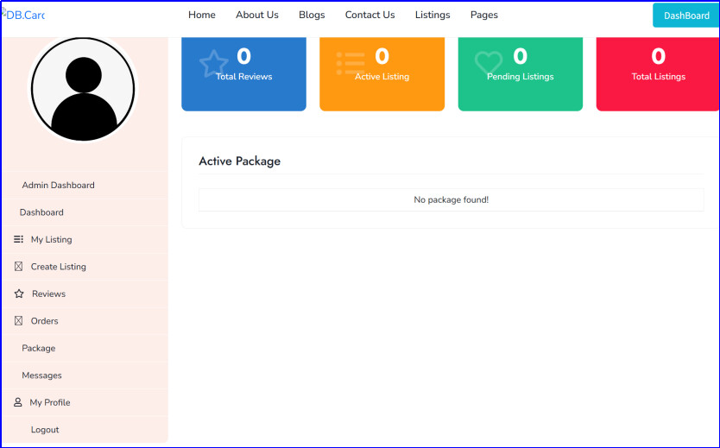Select Contact Us in navigation
This screenshot has height=448, width=720.
pos(369,15)
